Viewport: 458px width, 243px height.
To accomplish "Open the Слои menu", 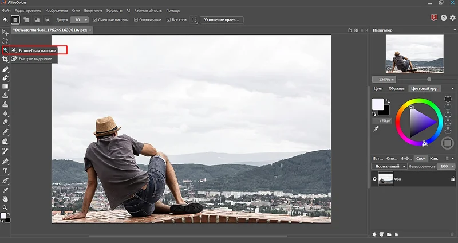I will coord(76,10).
